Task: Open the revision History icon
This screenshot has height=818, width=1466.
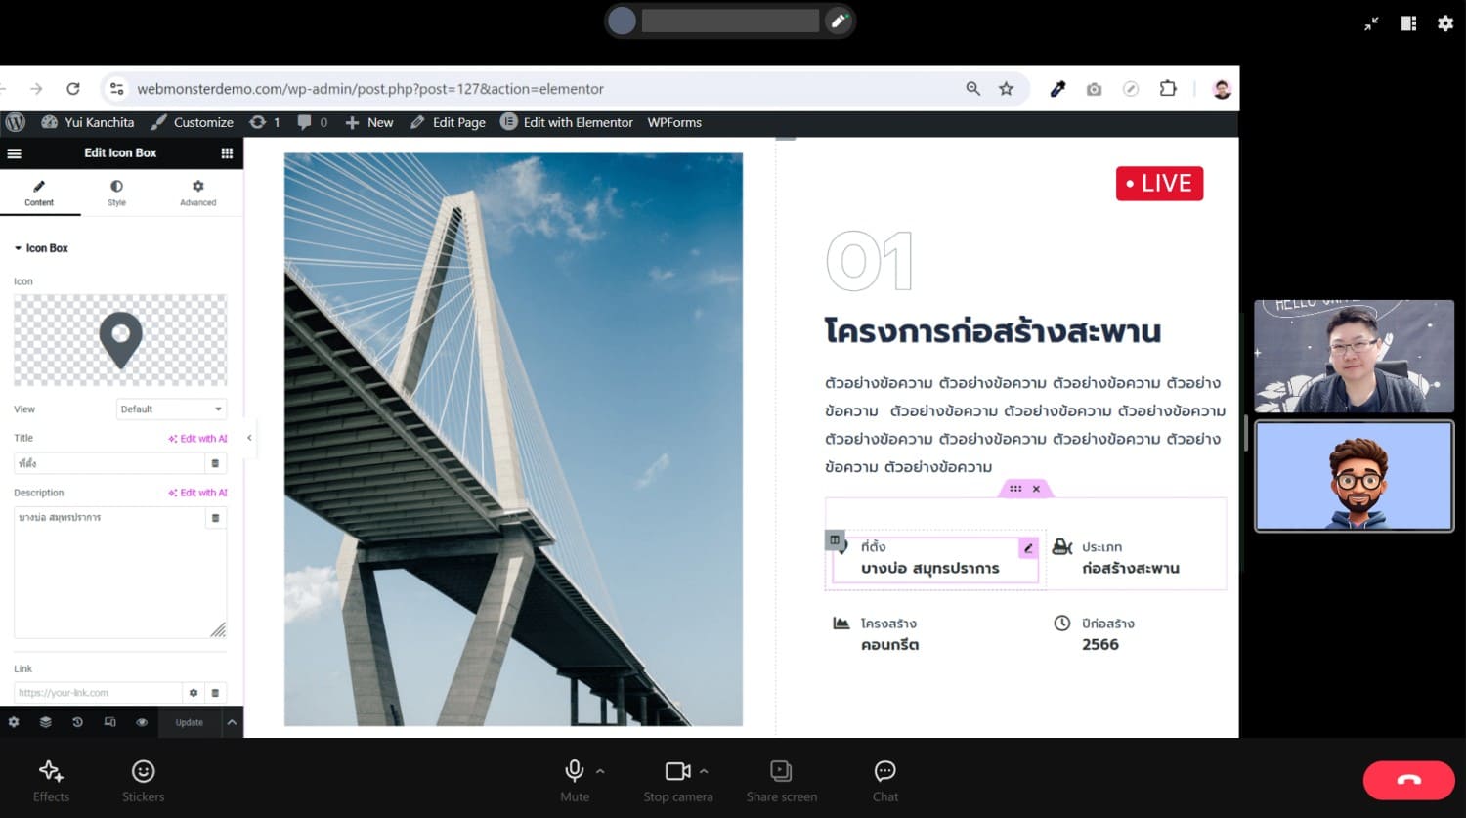Action: click(x=77, y=722)
